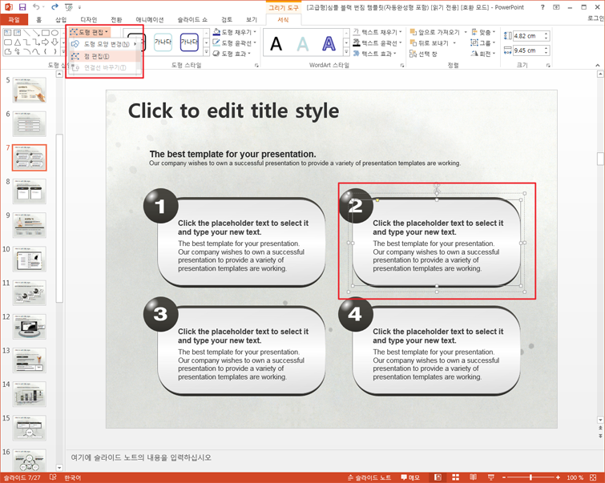Toggle 슬라이드 노트 in the status bar
This screenshot has height=483, width=605.
[369, 477]
